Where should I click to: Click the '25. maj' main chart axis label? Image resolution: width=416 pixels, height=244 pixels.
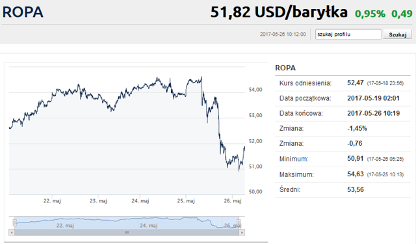click(186, 200)
